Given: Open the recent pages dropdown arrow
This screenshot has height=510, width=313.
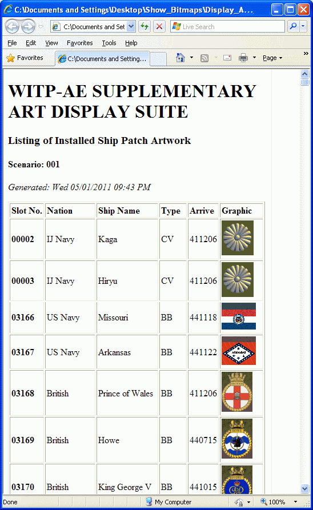Looking at the screenshot, I should 41,27.
